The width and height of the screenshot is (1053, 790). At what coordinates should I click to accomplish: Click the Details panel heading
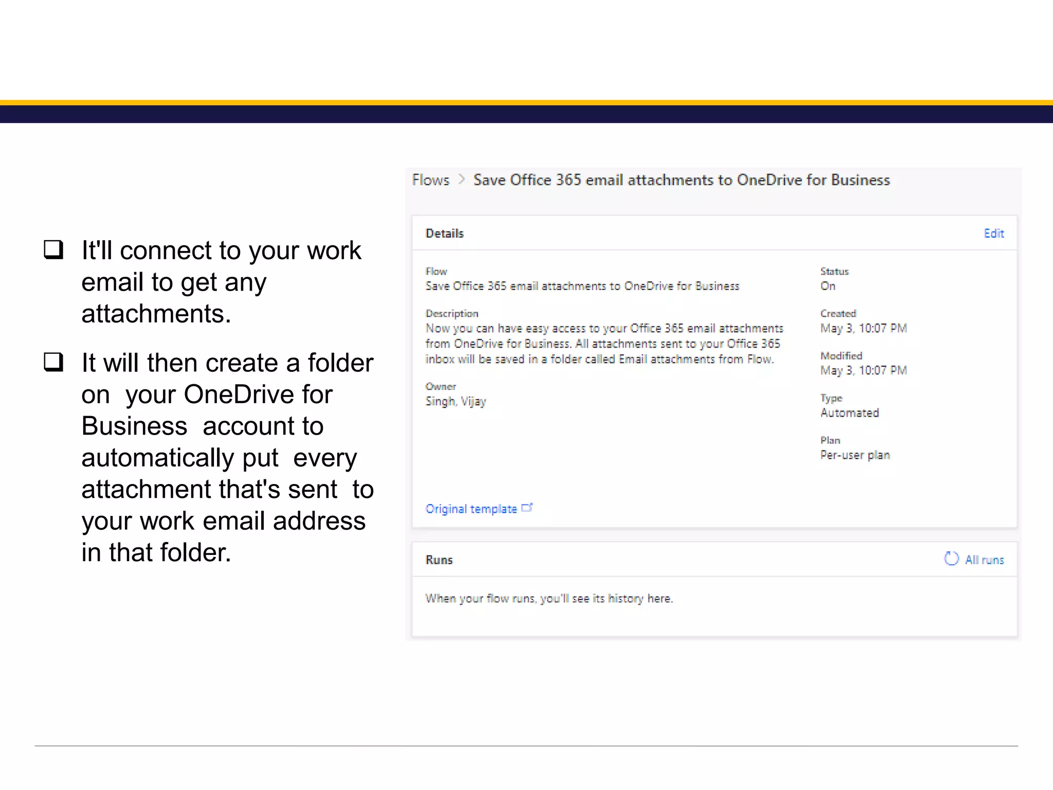[x=445, y=234]
